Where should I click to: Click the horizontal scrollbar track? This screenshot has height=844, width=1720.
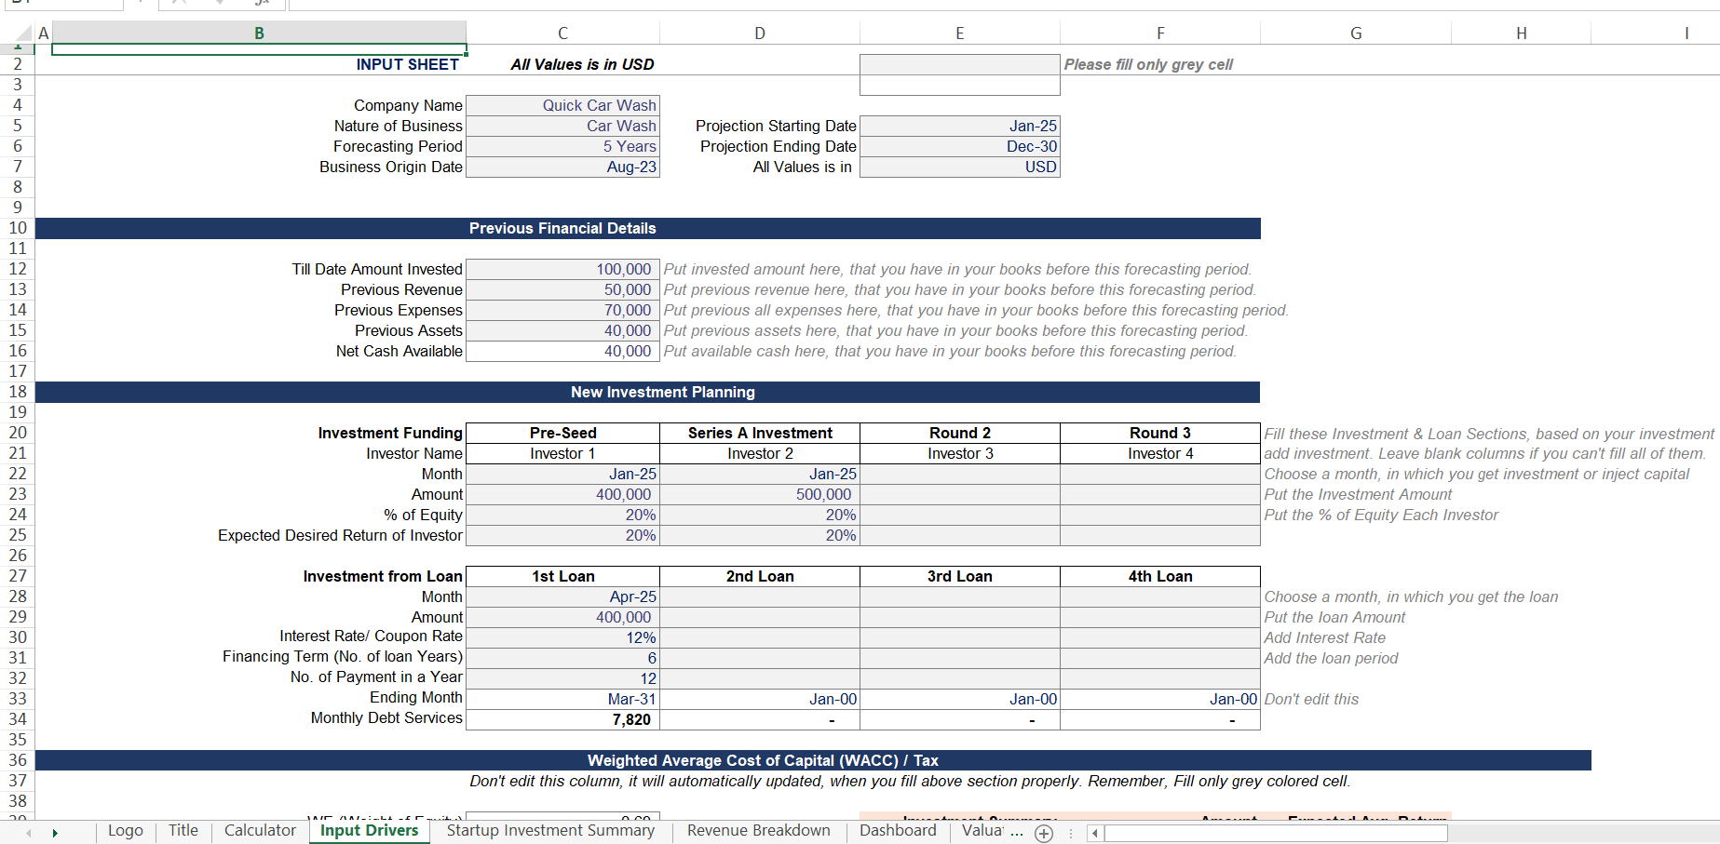[x=1276, y=833]
